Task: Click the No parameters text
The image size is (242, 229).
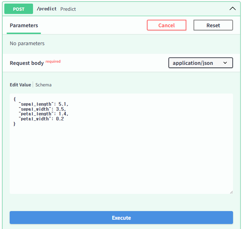Action: click(27, 43)
